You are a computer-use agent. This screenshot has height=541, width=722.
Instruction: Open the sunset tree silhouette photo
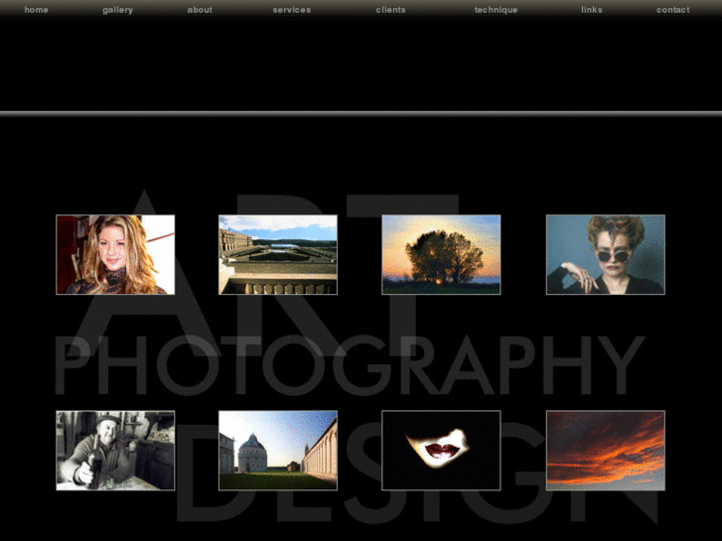pos(441,255)
